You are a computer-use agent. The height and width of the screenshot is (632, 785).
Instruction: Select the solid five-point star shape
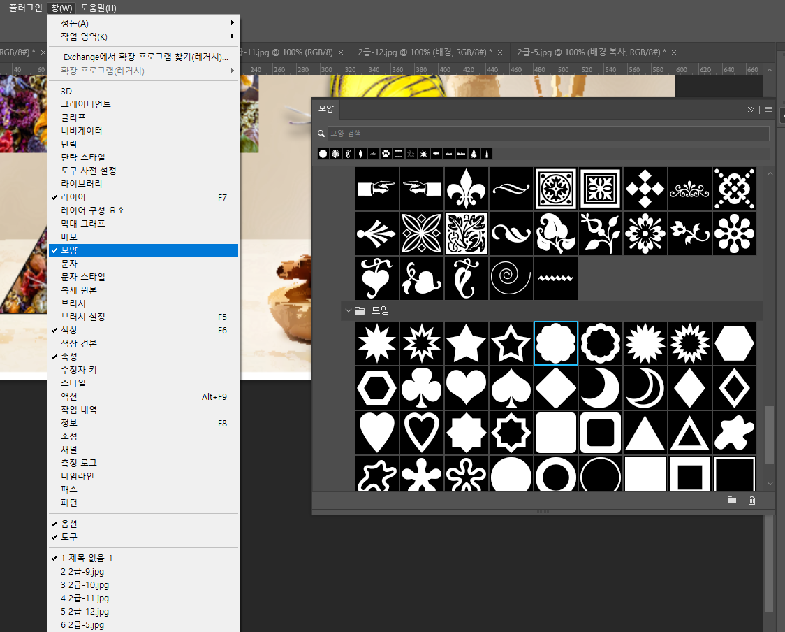(x=466, y=343)
